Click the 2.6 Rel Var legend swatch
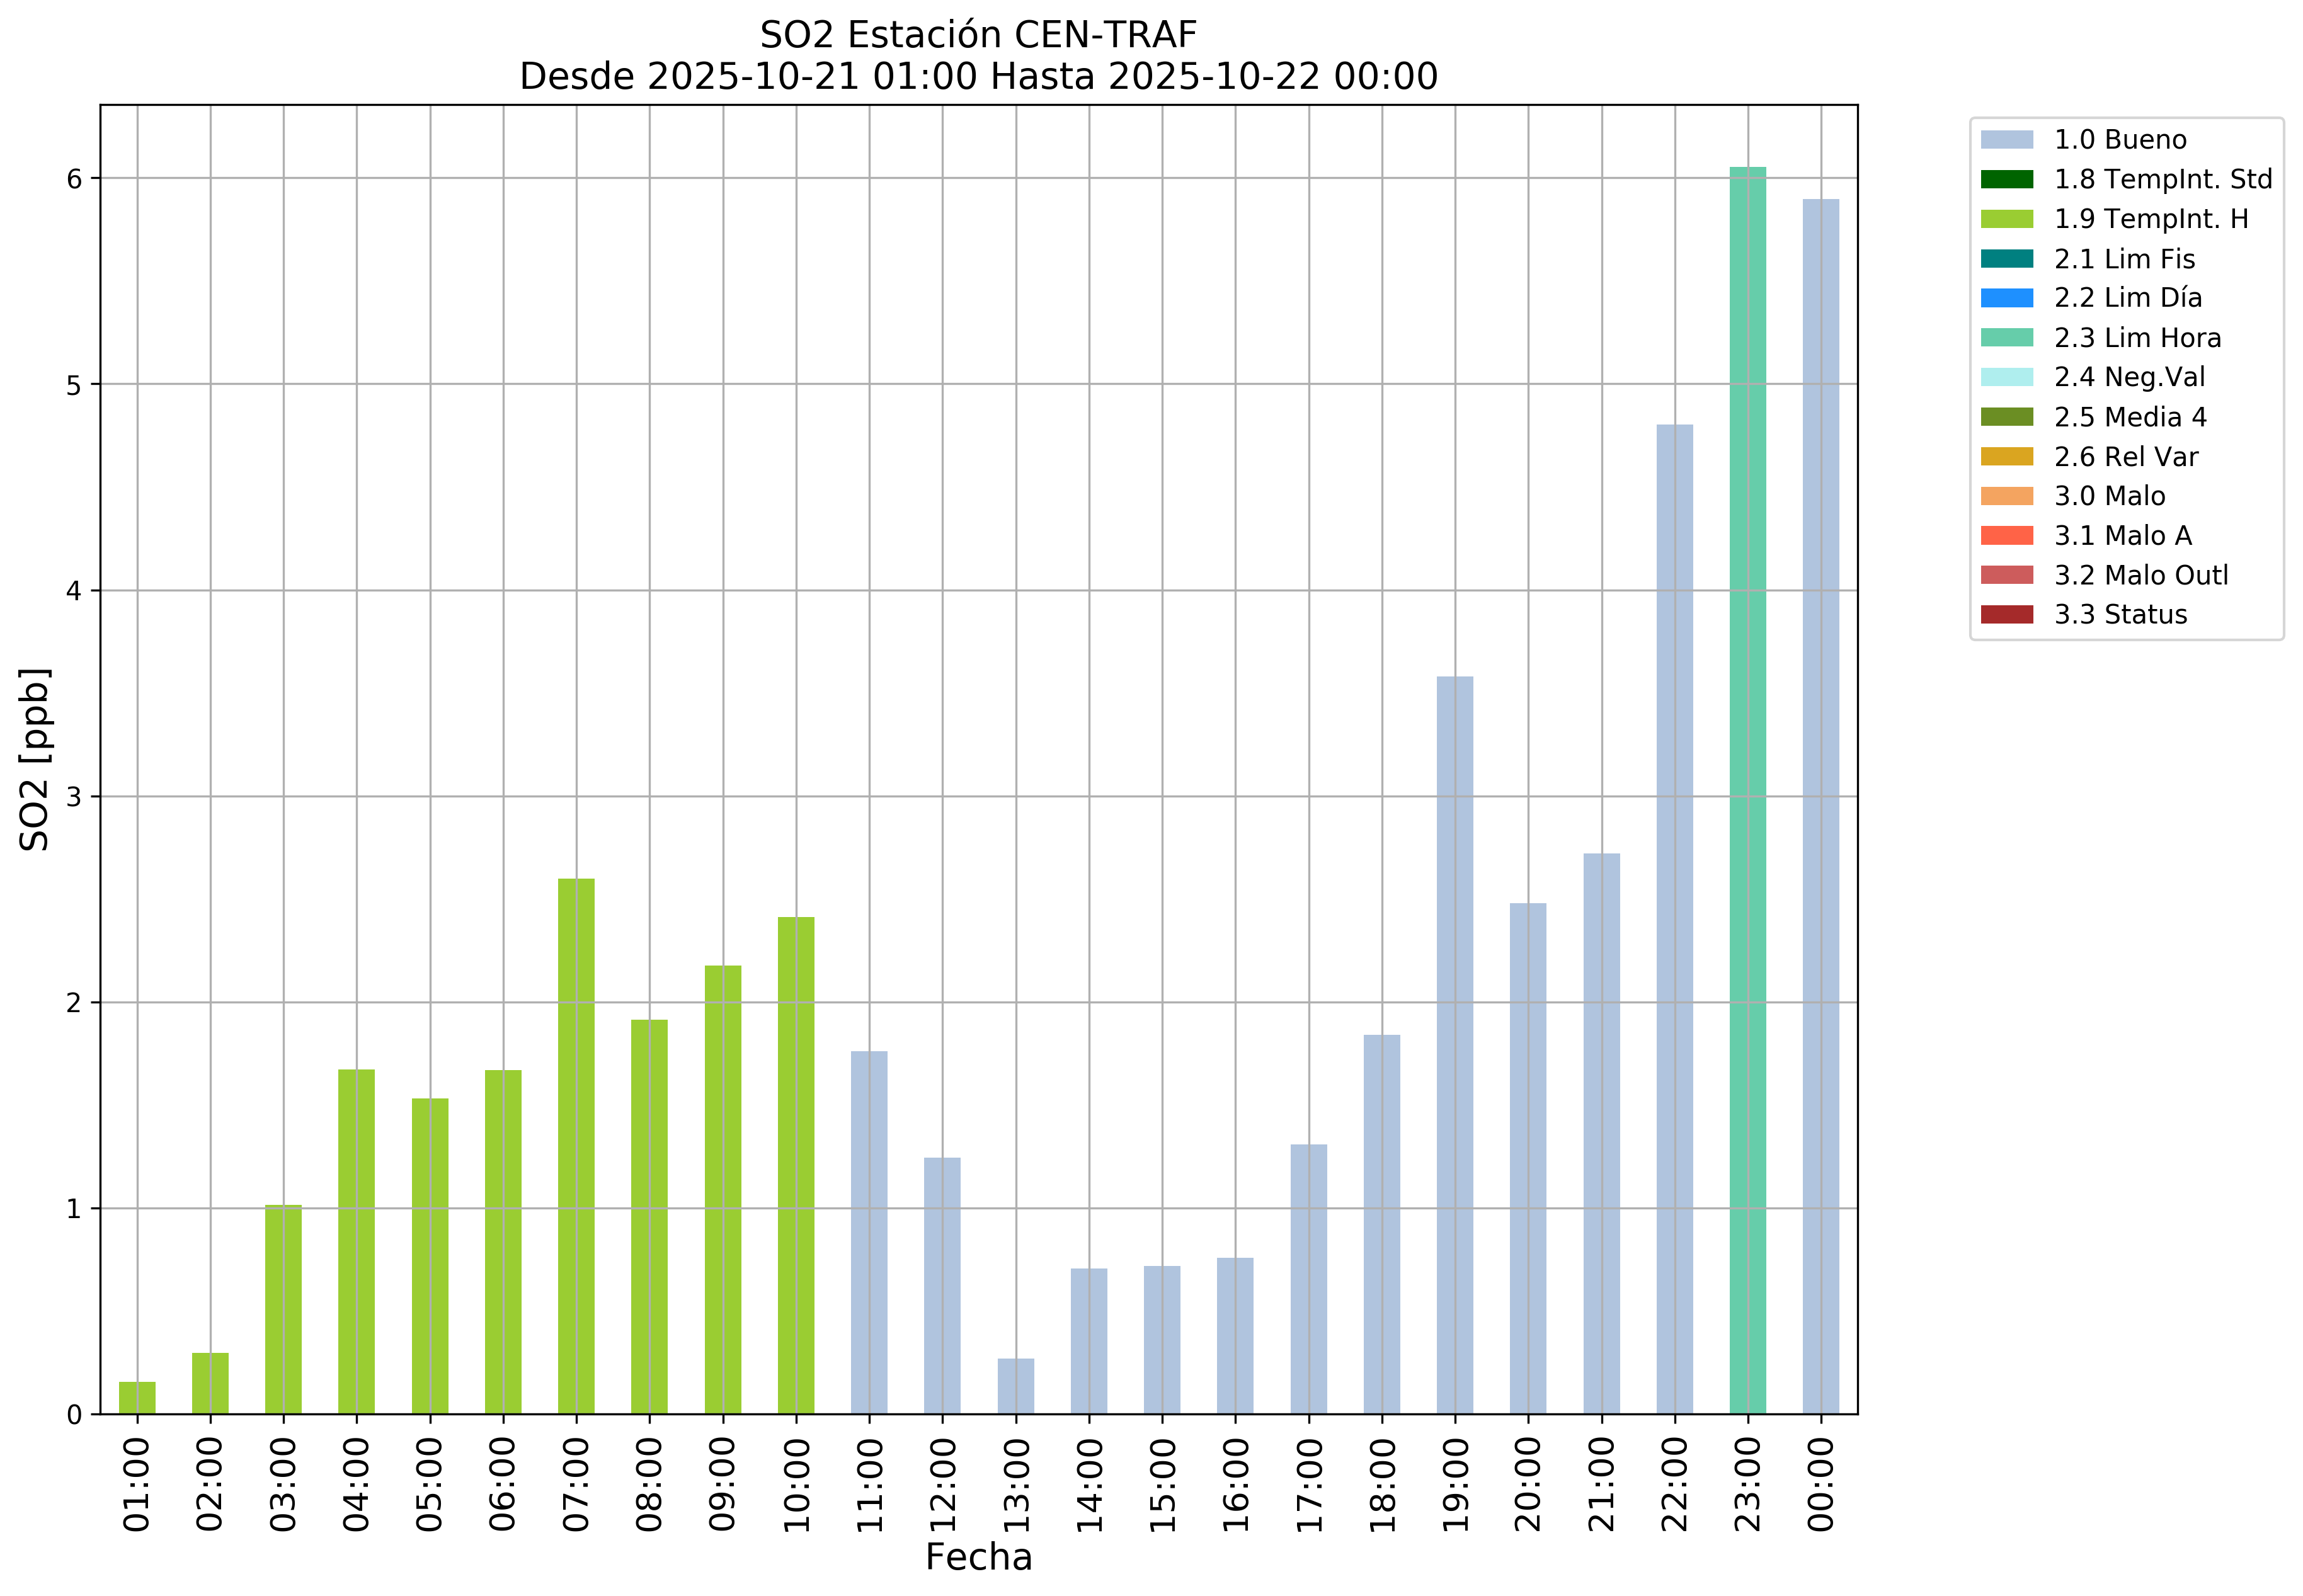 click(2006, 457)
